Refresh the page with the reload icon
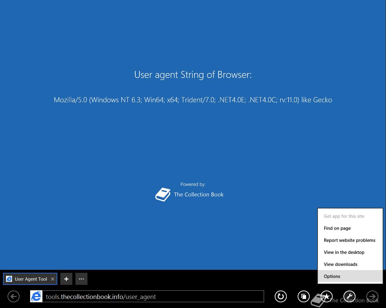The image size is (386, 308). 281,297
